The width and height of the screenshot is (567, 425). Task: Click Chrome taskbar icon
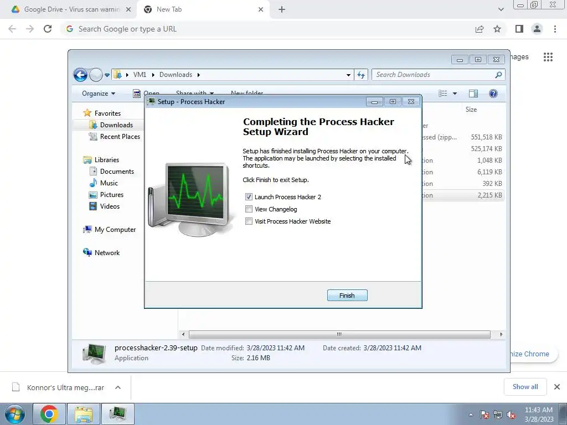click(49, 414)
